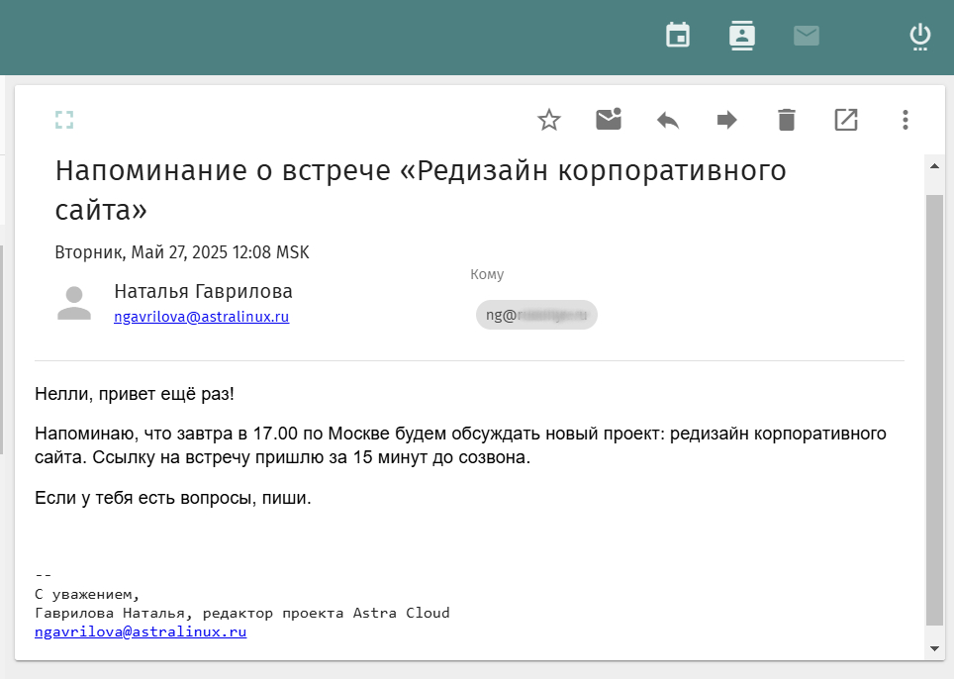Reply to the message
Screen dimensions: 954x679
[x=667, y=120]
